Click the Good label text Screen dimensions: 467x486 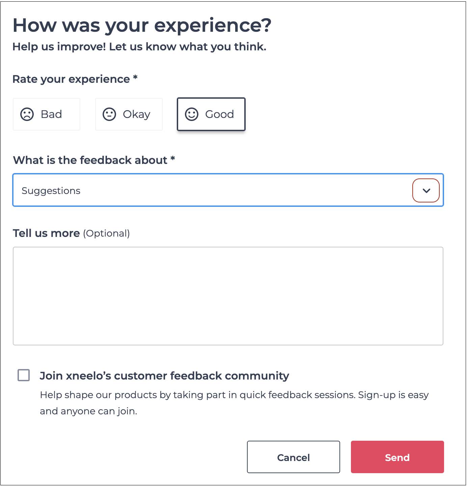point(219,114)
